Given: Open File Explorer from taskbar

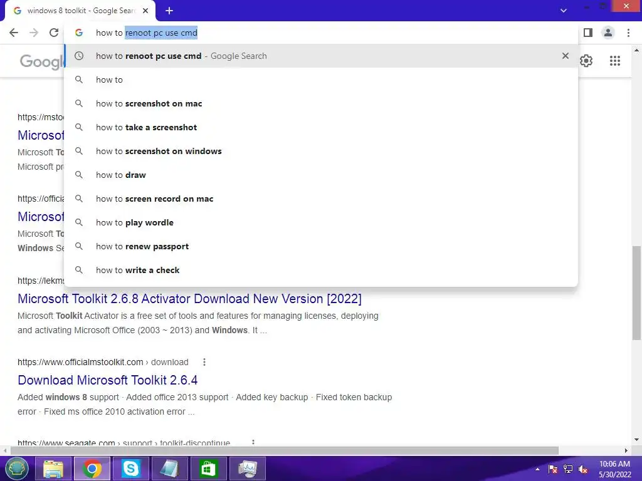Looking at the screenshot, I should coord(53,468).
